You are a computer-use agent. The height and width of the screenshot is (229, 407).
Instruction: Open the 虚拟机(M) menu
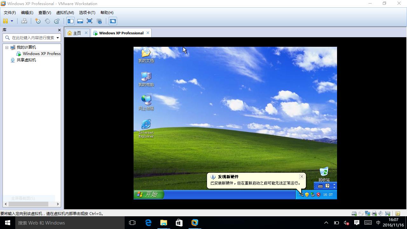pyautogui.click(x=65, y=12)
